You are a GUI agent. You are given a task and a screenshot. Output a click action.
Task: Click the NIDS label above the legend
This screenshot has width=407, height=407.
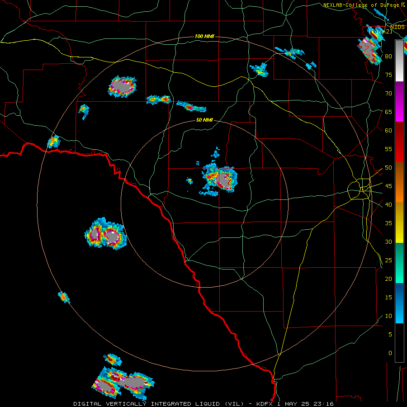[397, 27]
